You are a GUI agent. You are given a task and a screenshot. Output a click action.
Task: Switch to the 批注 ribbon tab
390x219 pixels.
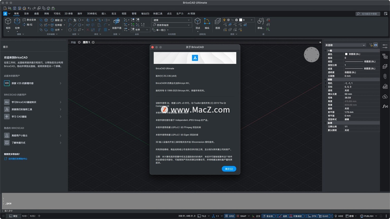coord(114,14)
